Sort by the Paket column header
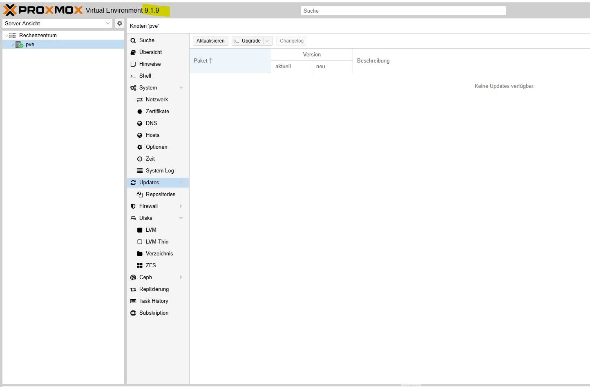Viewport: 590px width, 387px height. pos(230,61)
